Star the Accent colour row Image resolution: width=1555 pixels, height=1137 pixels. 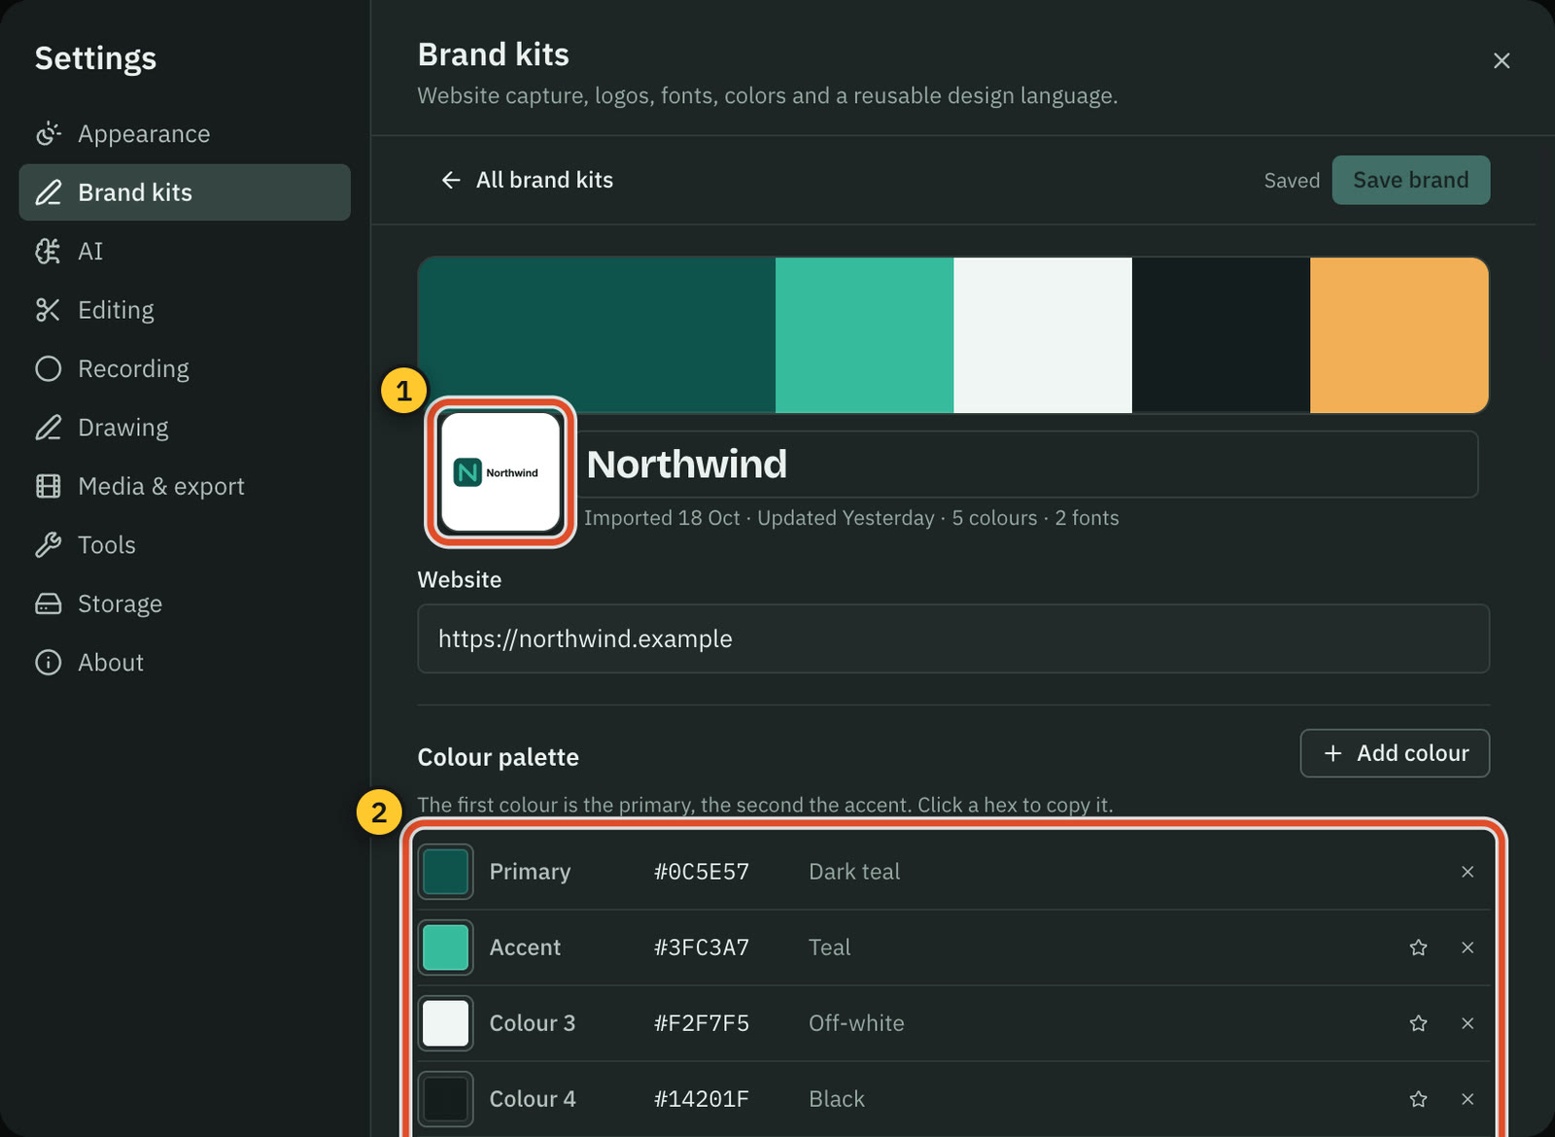pos(1419,947)
